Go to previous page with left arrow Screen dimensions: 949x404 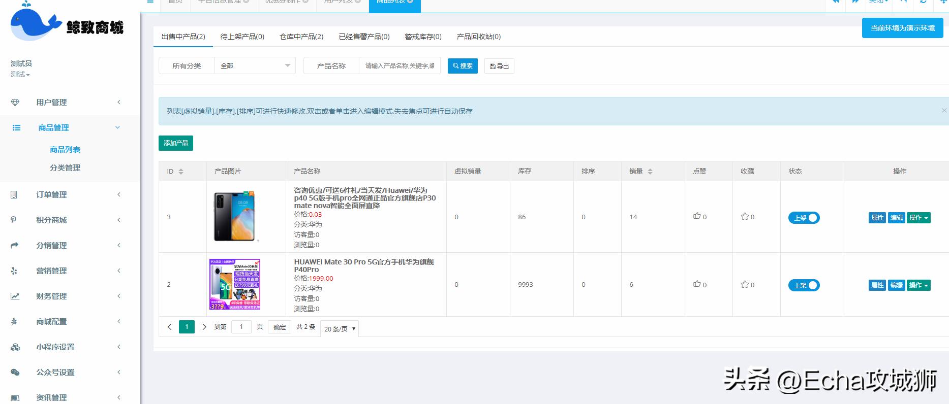pos(170,327)
